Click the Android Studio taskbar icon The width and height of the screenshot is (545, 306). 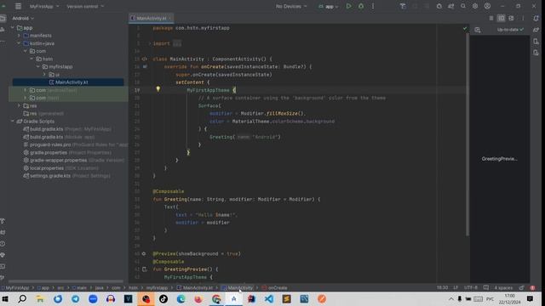[234, 298]
